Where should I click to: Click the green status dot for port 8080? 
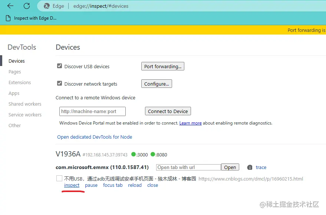[x=153, y=154]
